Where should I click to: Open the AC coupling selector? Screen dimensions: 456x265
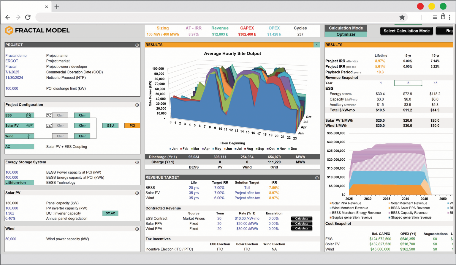(x=19, y=147)
